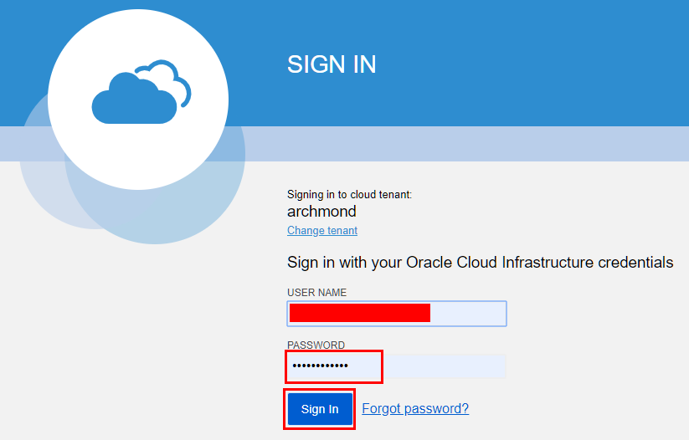This screenshot has width=689, height=440.
Task: Click the 'Signing in to cloud tenant:' text
Action: [349, 195]
